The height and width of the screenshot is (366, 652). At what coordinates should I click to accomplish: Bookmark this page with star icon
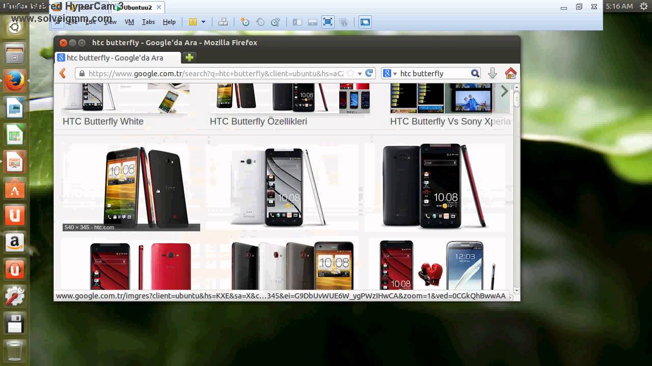[350, 73]
